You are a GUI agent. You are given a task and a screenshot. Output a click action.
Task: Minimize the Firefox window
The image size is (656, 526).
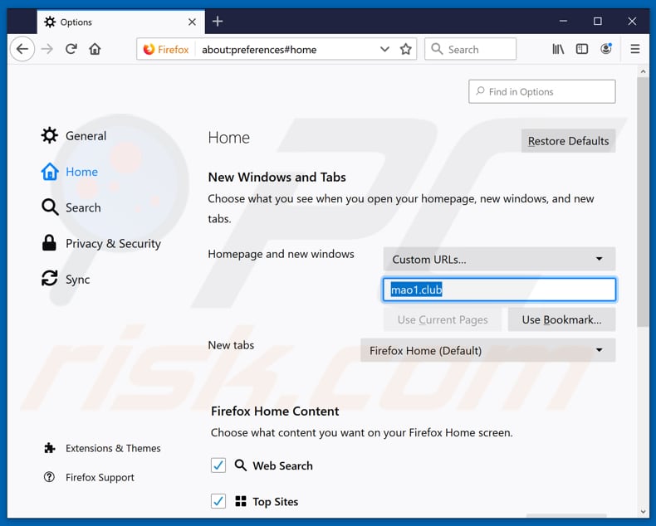coord(563,21)
